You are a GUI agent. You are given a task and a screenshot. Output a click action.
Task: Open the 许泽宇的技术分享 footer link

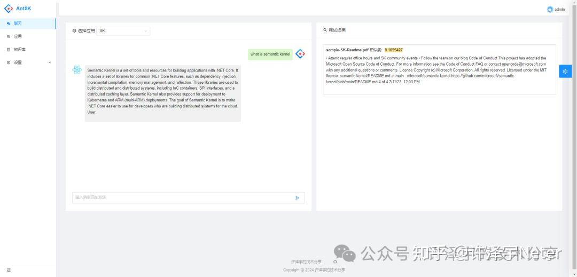(x=306, y=262)
